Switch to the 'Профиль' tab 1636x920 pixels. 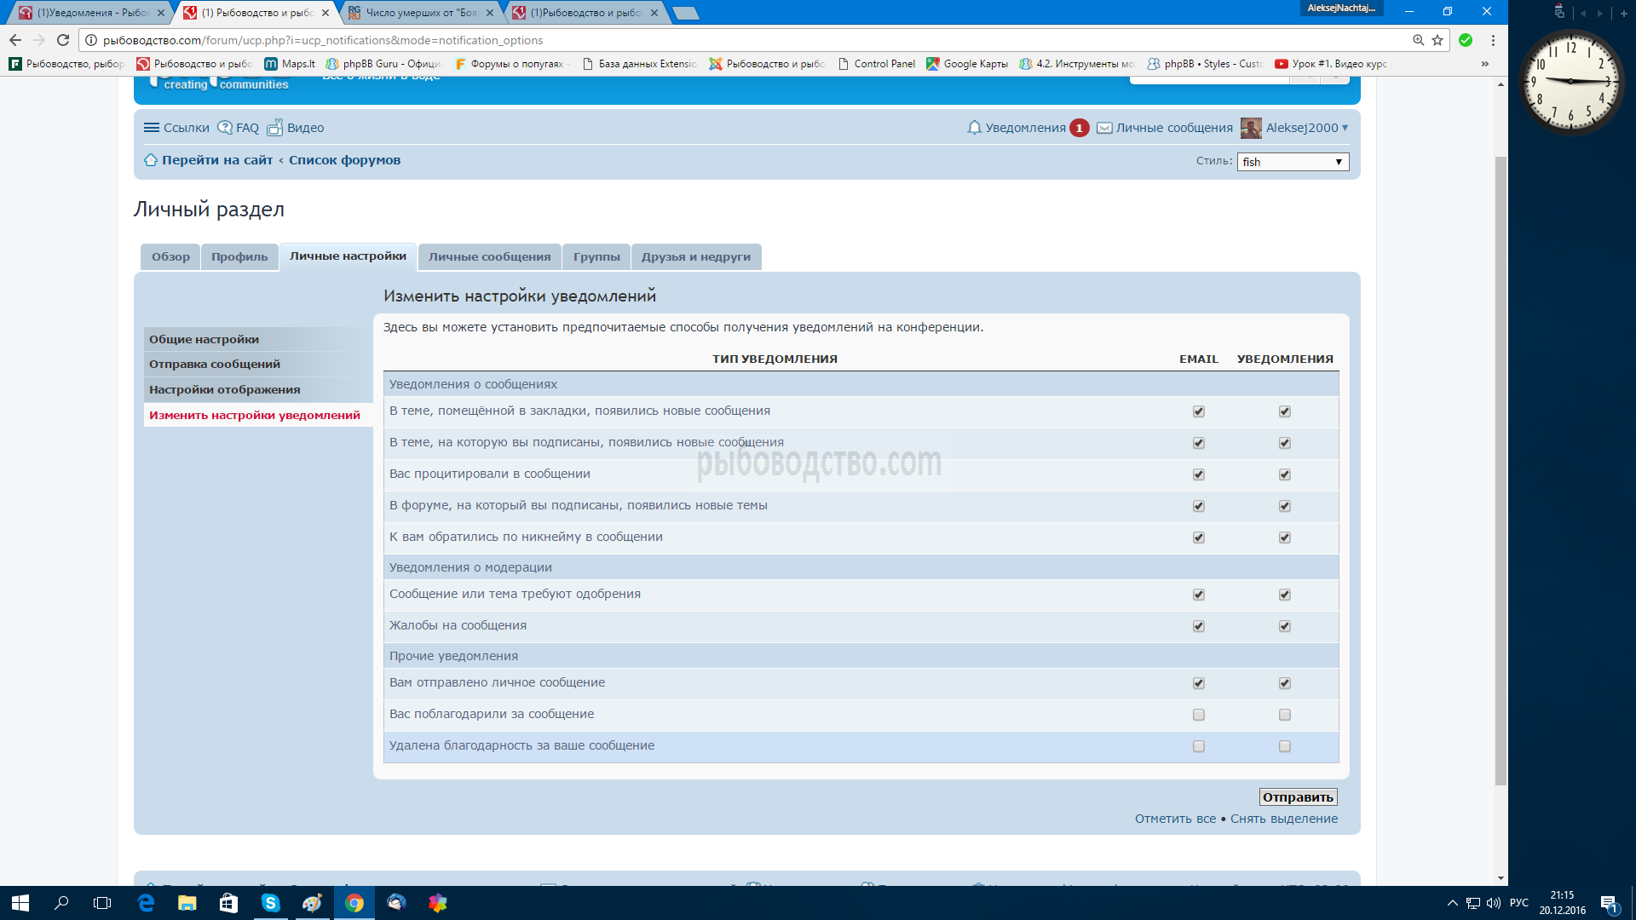coord(239,257)
